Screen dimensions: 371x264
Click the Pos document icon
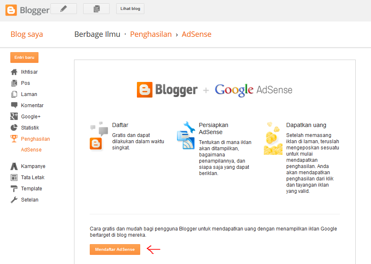point(14,83)
